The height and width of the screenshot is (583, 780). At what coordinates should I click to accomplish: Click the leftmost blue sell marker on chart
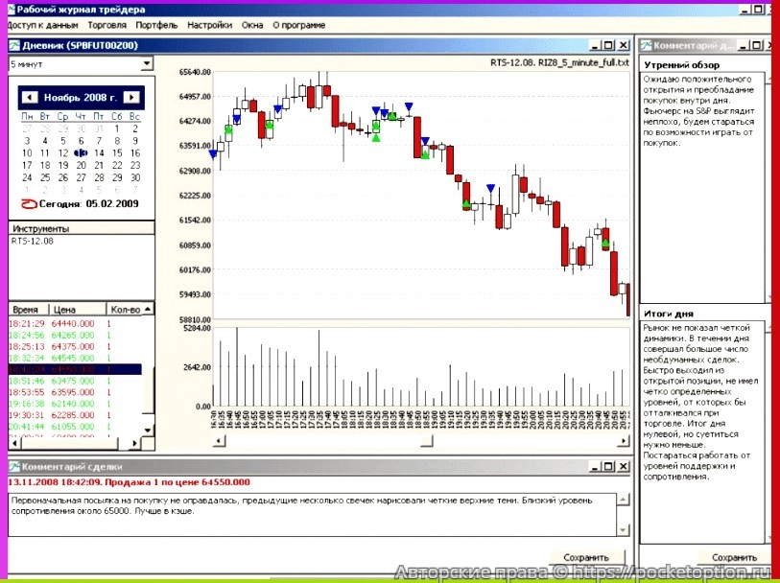coord(212,154)
